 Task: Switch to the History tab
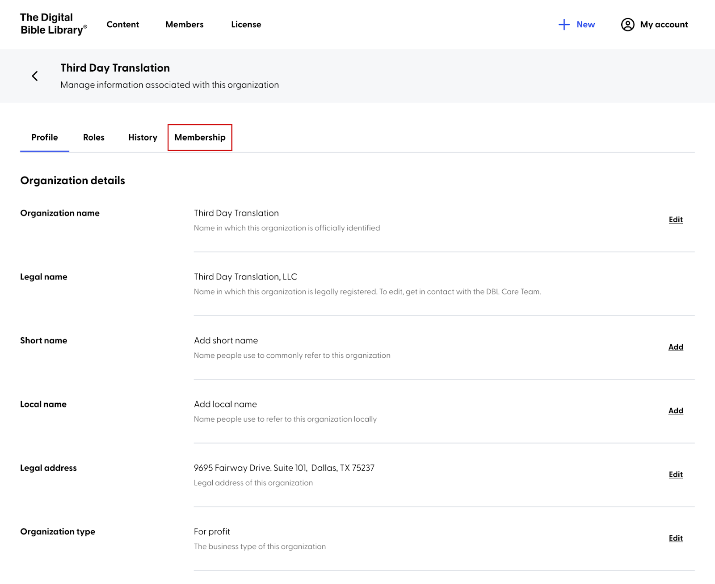143,137
